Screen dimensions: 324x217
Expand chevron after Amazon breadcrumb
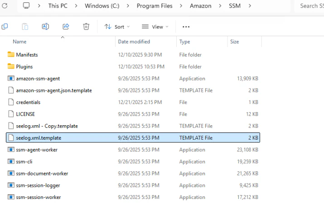[x=220, y=6]
